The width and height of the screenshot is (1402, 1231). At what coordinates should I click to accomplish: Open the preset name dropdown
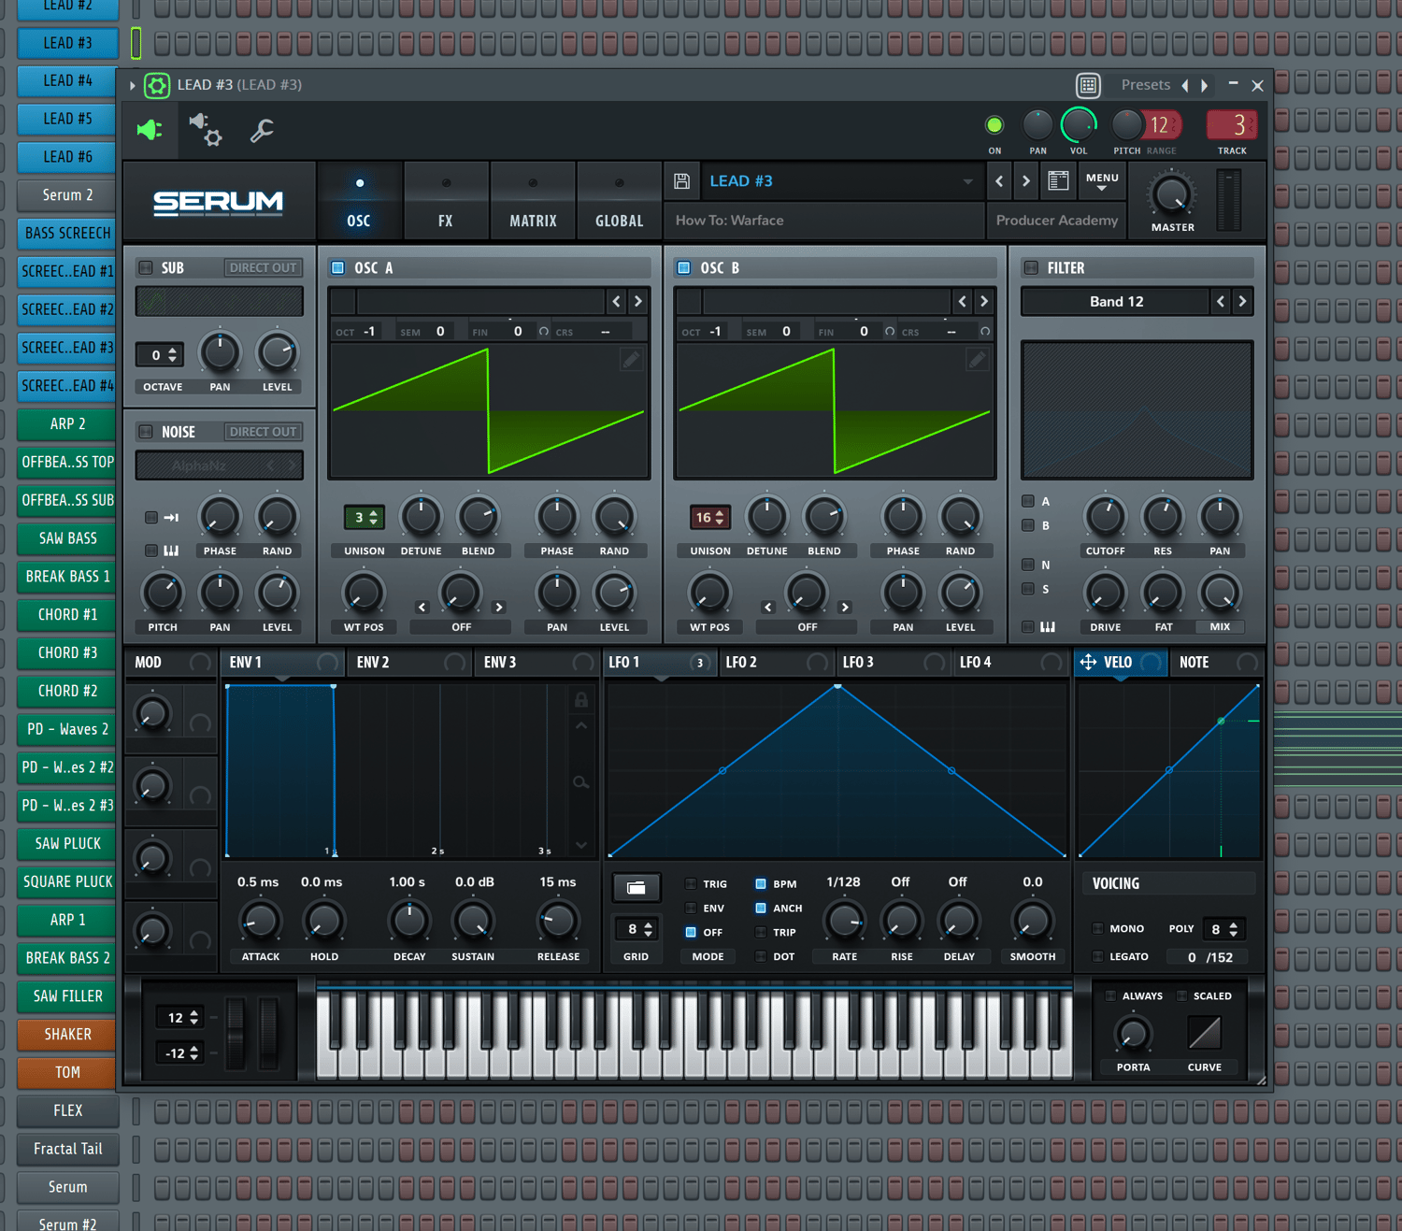pyautogui.click(x=968, y=181)
